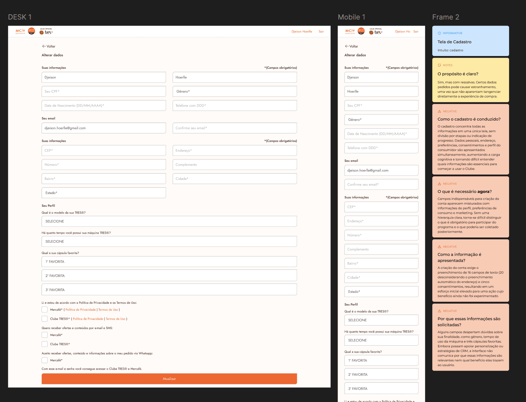Click the orange round badge logo in DESK 1
This screenshot has width=526, height=402.
(x=31, y=31)
